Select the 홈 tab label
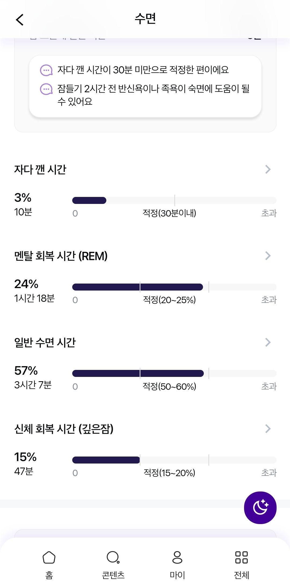The width and height of the screenshot is (290, 587). (x=49, y=575)
